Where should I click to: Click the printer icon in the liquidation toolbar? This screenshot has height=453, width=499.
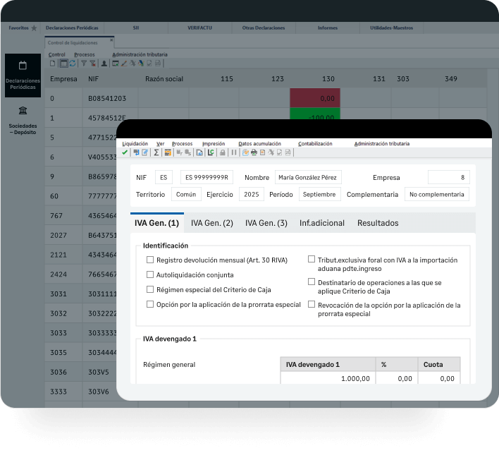254,152
